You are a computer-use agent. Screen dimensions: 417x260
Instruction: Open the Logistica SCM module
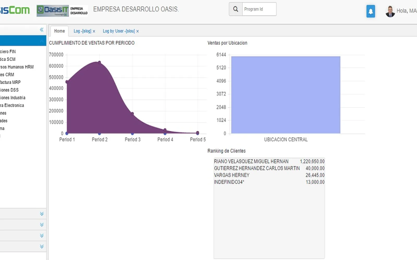[x=8, y=59]
